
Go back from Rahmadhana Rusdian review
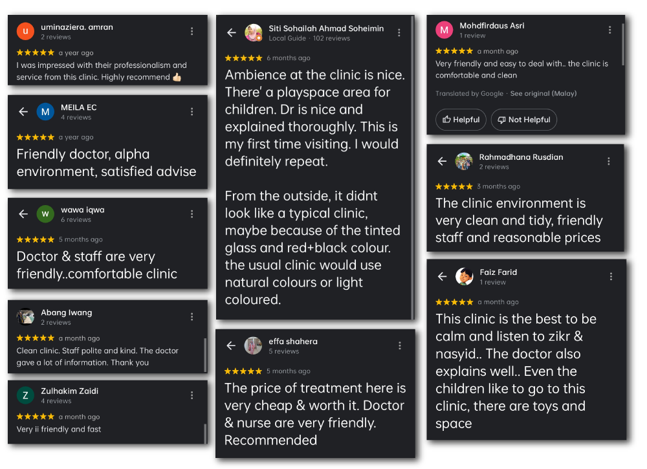[443, 162]
